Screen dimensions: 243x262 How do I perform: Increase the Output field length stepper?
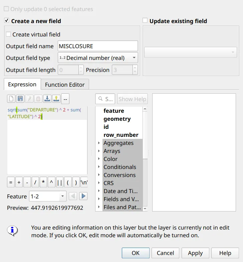point(81,68)
